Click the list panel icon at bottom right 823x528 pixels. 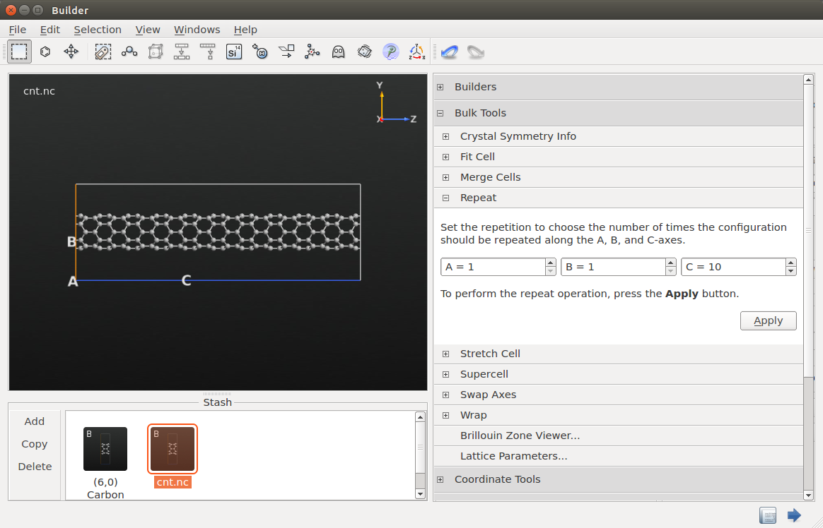pyautogui.click(x=768, y=515)
